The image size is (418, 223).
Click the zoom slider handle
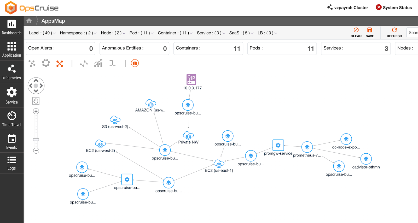tap(36, 140)
